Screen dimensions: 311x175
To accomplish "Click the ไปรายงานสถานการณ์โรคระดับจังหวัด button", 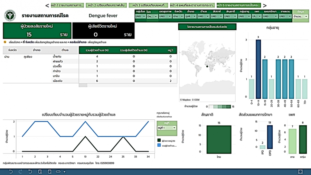I will tap(207, 27).
